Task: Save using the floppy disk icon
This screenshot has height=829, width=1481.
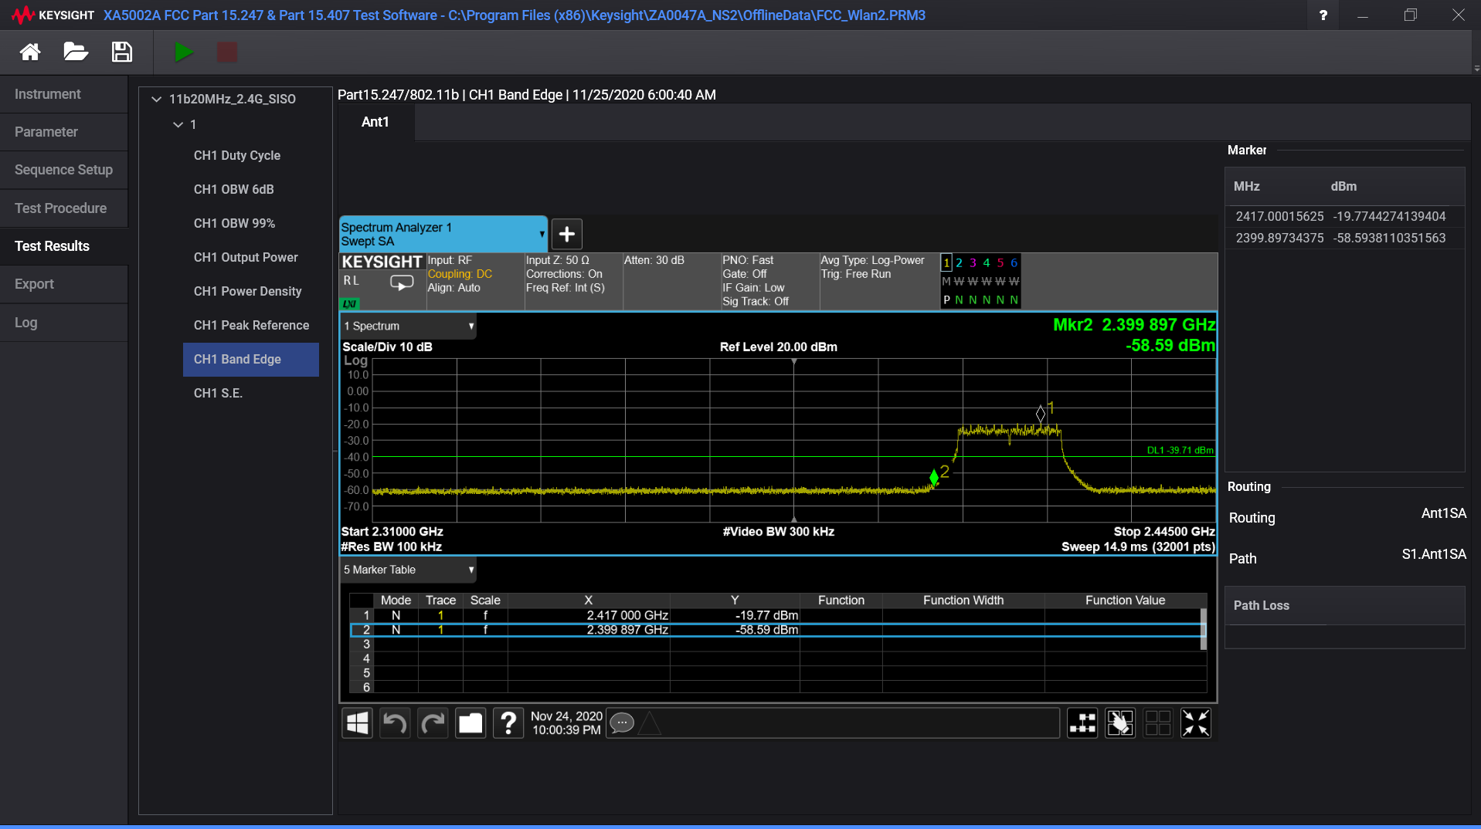Action: [x=122, y=52]
